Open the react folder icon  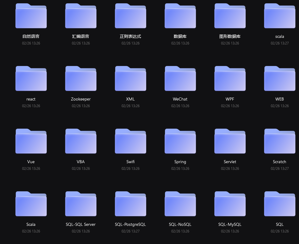(31, 78)
